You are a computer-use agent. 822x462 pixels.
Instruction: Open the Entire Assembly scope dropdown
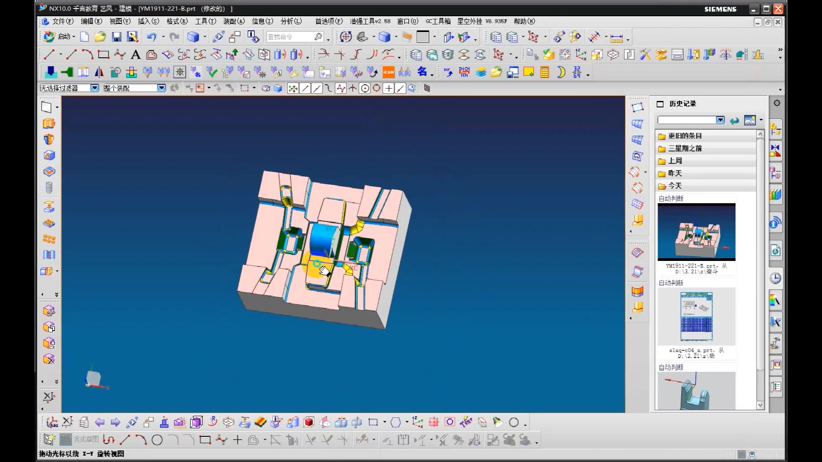point(161,88)
